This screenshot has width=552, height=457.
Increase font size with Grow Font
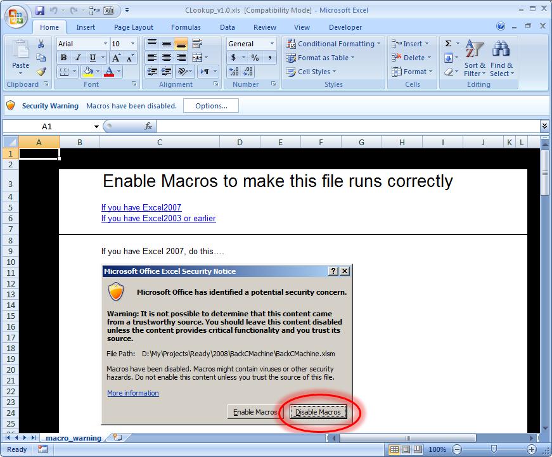click(115, 58)
